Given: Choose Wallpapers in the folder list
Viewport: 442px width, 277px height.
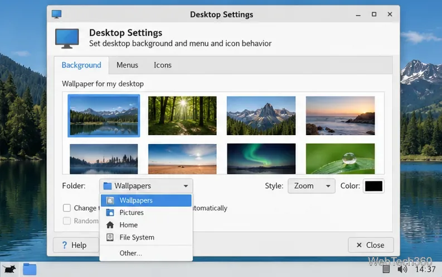Looking at the screenshot, I should tap(146, 200).
